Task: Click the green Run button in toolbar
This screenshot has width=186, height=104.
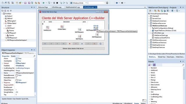Action: click(x=44, y=3)
